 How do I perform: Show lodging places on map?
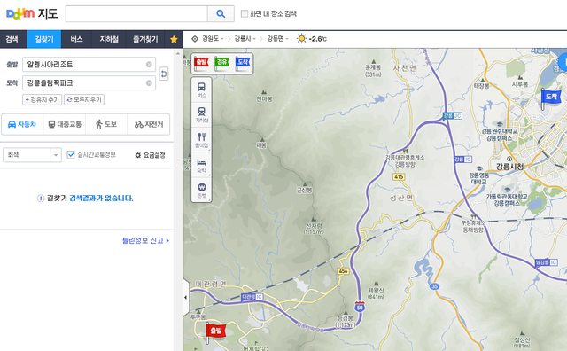point(201,165)
